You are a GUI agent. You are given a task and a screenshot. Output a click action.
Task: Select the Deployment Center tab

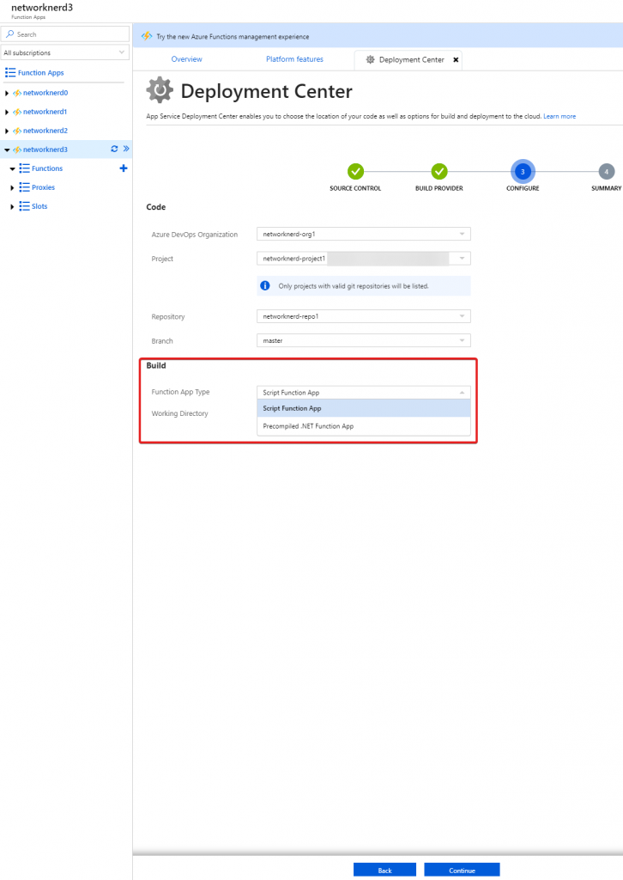click(408, 59)
